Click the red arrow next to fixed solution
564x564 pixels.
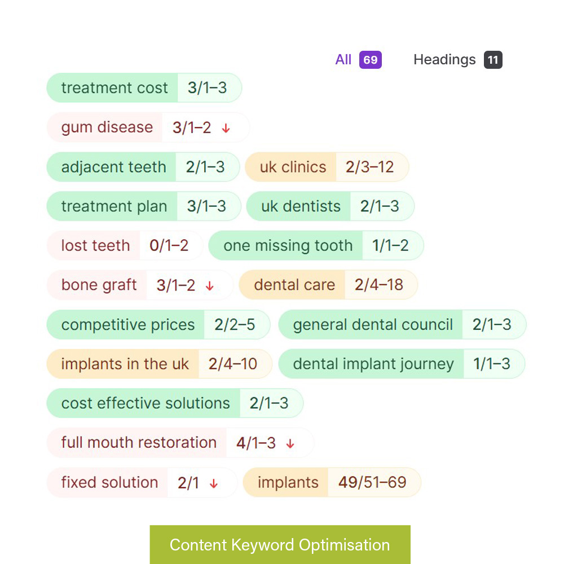(x=214, y=483)
